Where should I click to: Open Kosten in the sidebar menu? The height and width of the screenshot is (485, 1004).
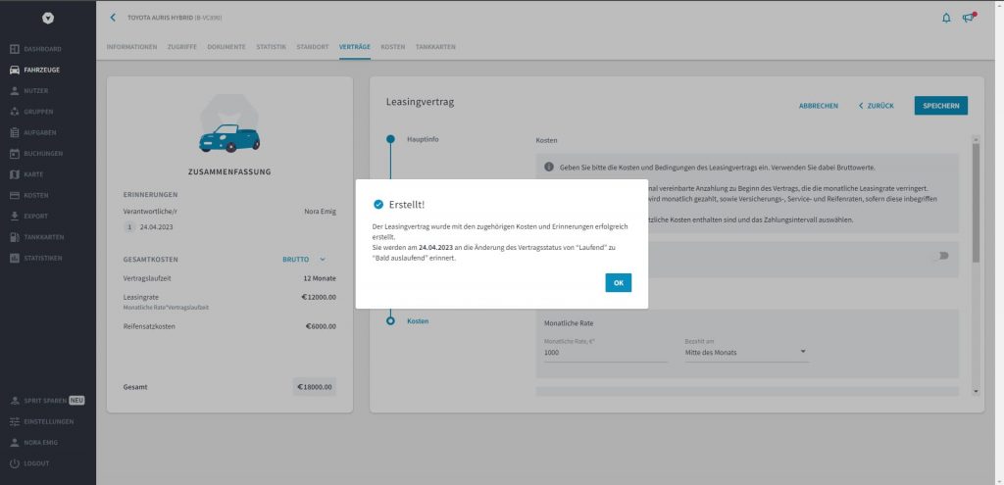point(28,195)
